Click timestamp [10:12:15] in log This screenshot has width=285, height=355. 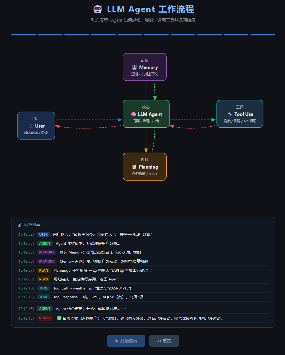[26, 318]
